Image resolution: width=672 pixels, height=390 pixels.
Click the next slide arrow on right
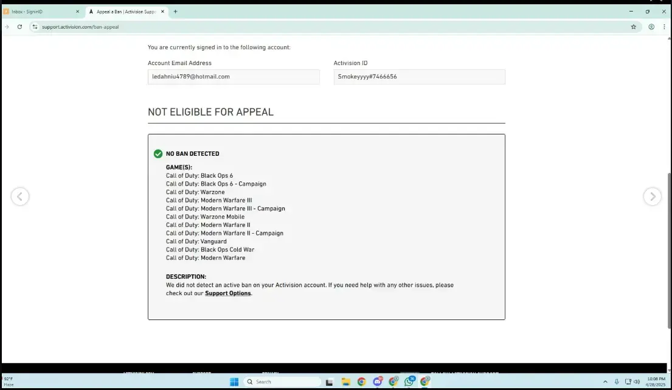pyautogui.click(x=652, y=197)
